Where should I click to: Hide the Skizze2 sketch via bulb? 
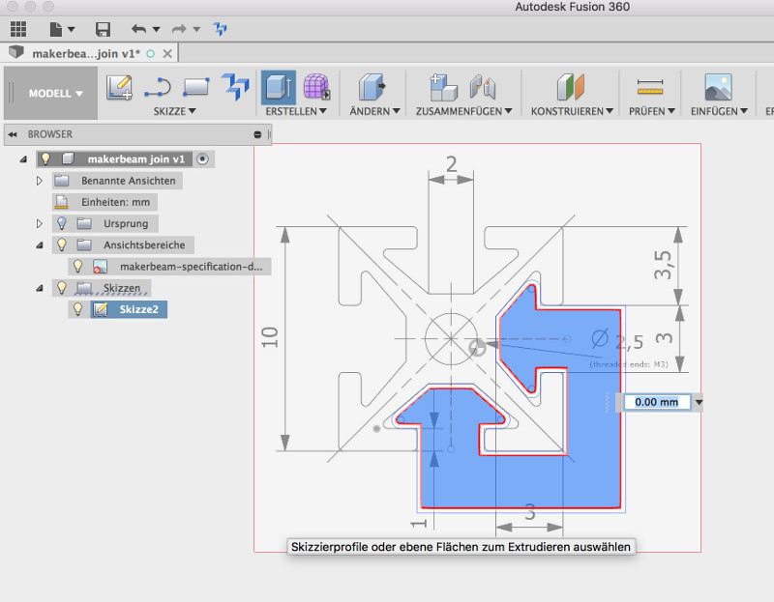(x=78, y=309)
